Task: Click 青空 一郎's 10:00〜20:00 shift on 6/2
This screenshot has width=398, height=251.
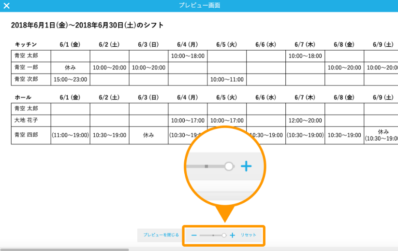Action: pos(109,68)
